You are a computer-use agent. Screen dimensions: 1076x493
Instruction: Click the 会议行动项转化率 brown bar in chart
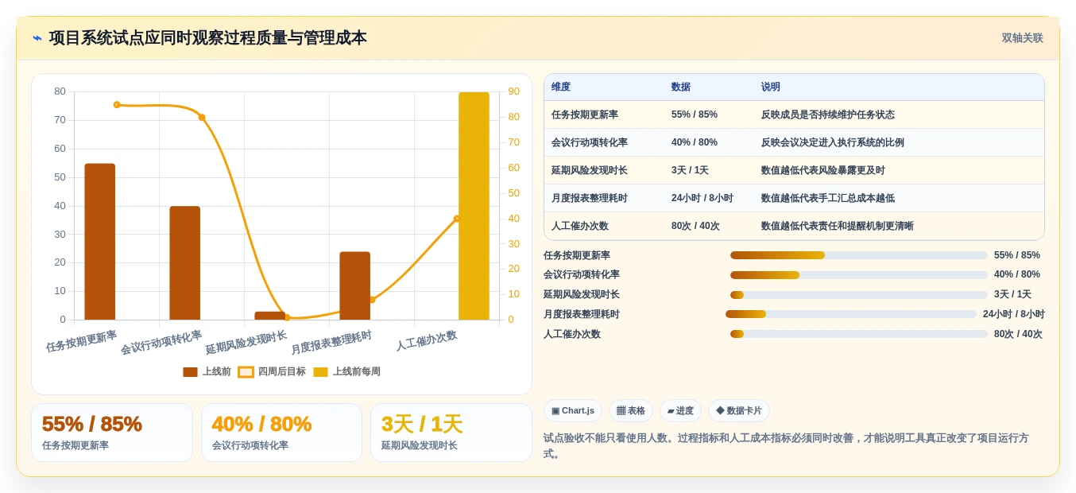point(185,263)
